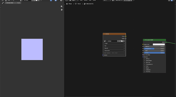
Task: Click the blue Vector input socket
Action: click(x=103, y=55)
